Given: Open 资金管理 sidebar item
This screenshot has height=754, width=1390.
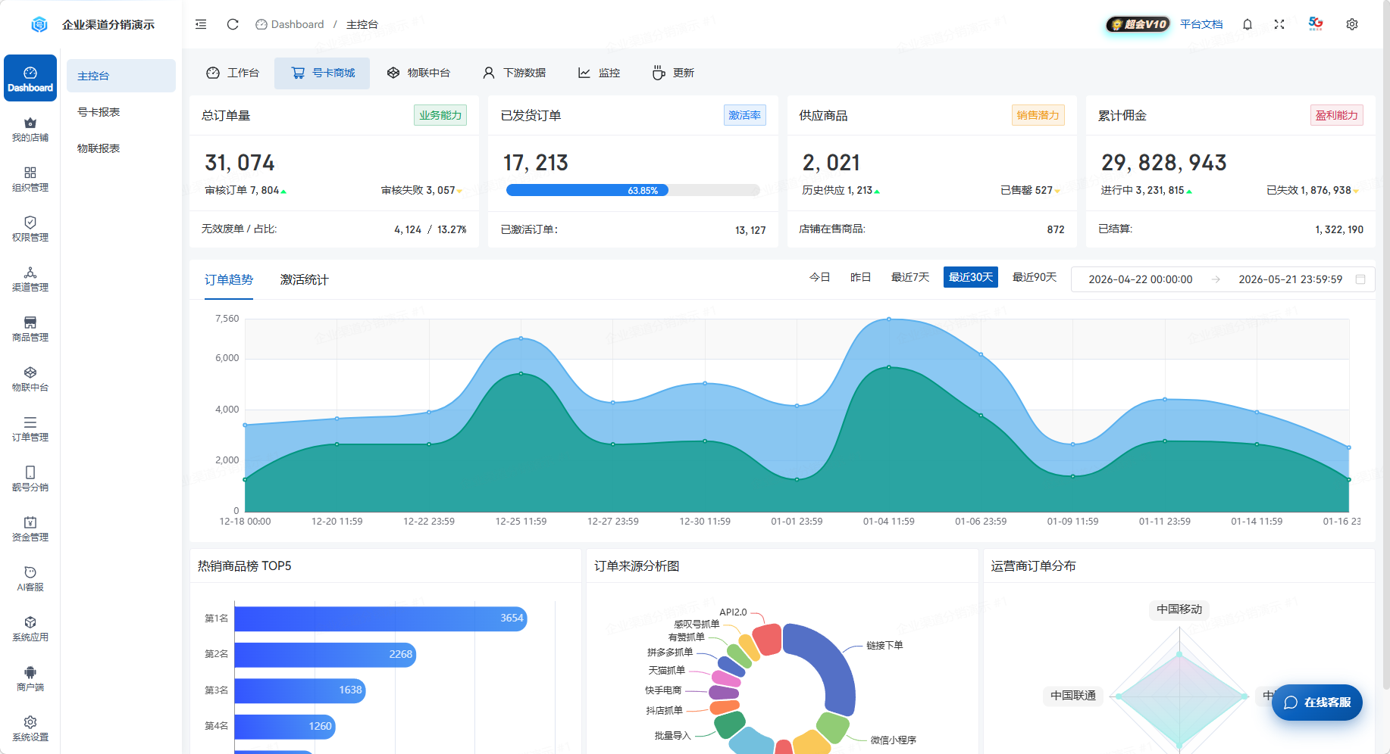Looking at the screenshot, I should click(x=30, y=529).
